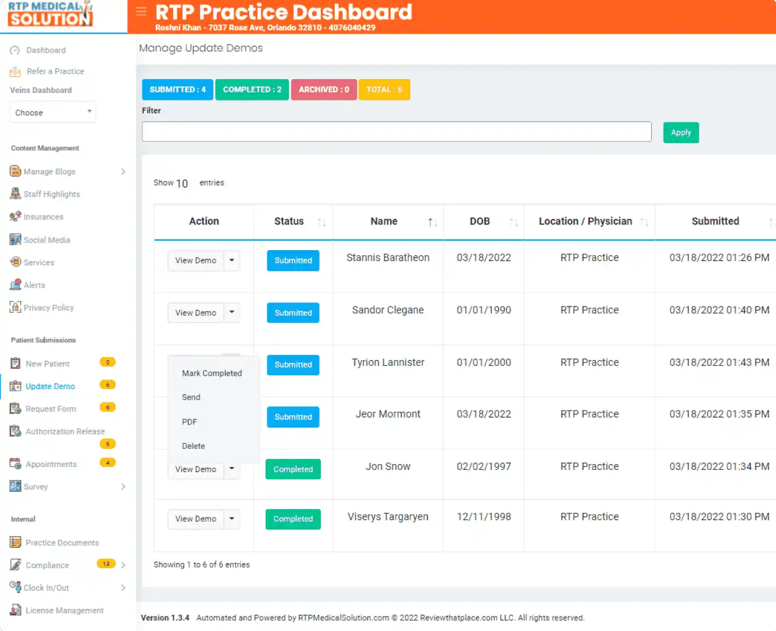Open the Social Media manager
The image size is (776, 631).
click(15, 239)
